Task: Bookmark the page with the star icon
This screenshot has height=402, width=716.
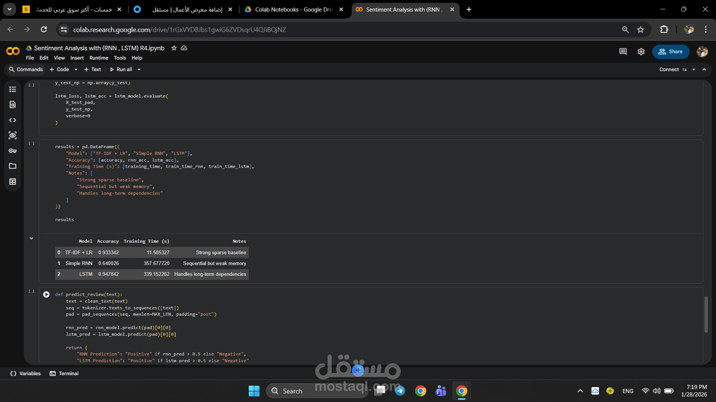Action: tap(640, 30)
